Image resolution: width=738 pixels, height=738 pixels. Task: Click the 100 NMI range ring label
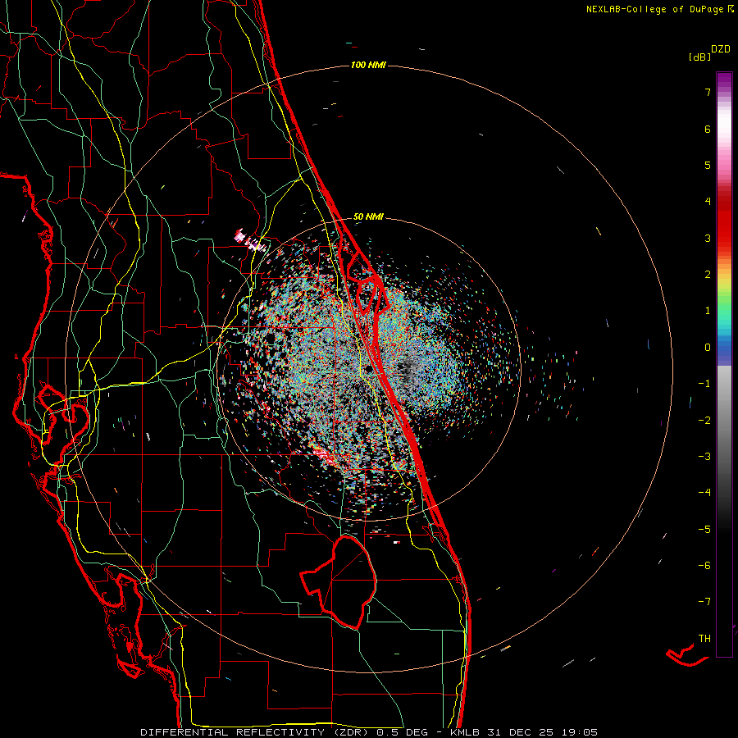(368, 65)
